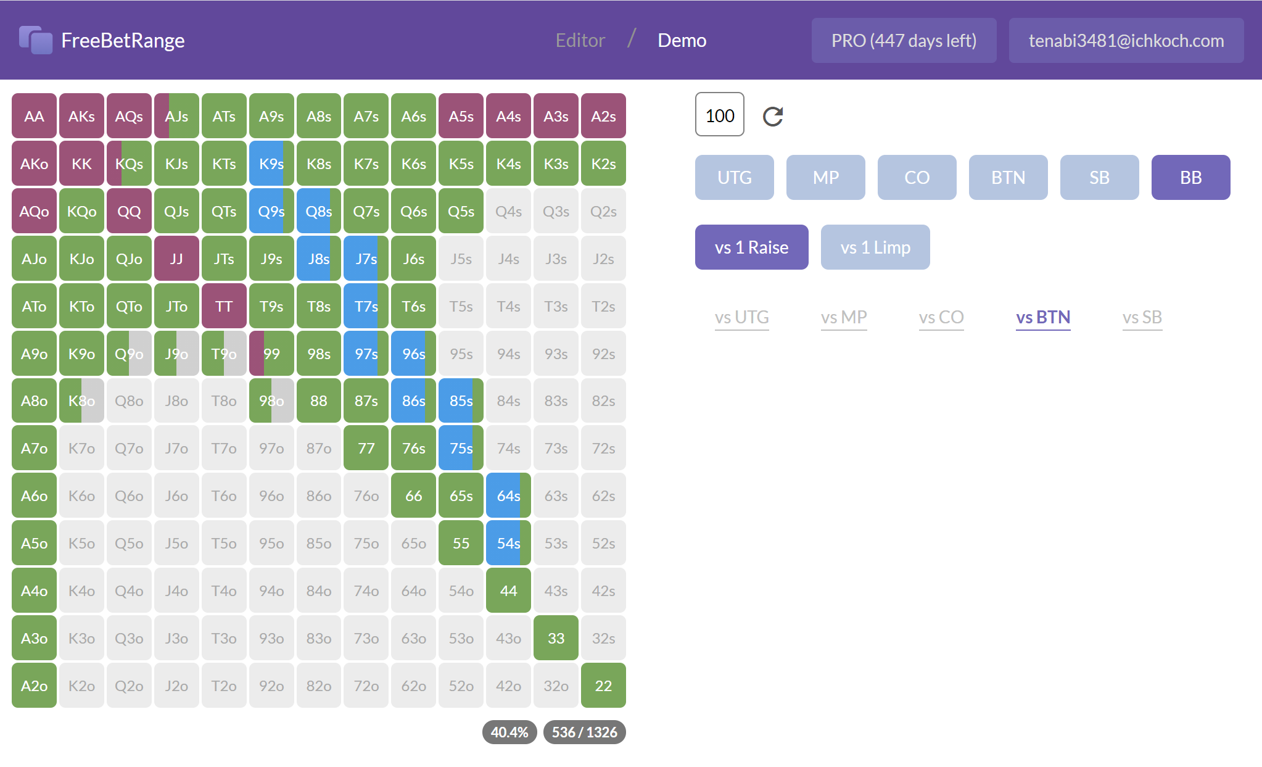Screen dimensions: 1262x767
Task: Select the BB position button
Action: coord(1190,178)
